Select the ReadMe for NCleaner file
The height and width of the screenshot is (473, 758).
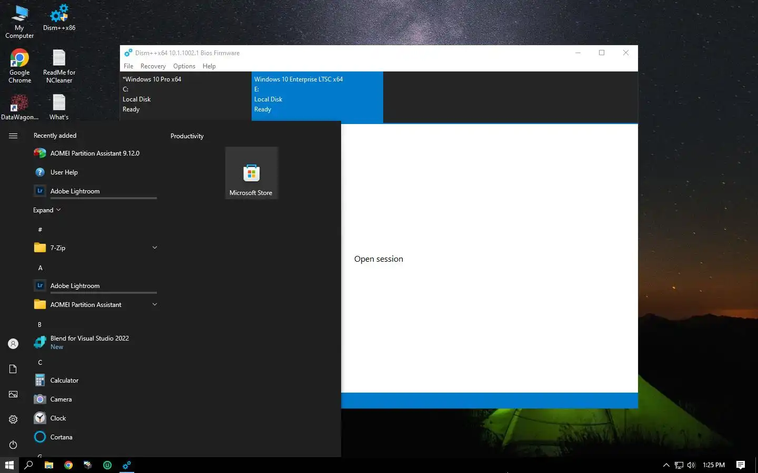click(x=59, y=66)
